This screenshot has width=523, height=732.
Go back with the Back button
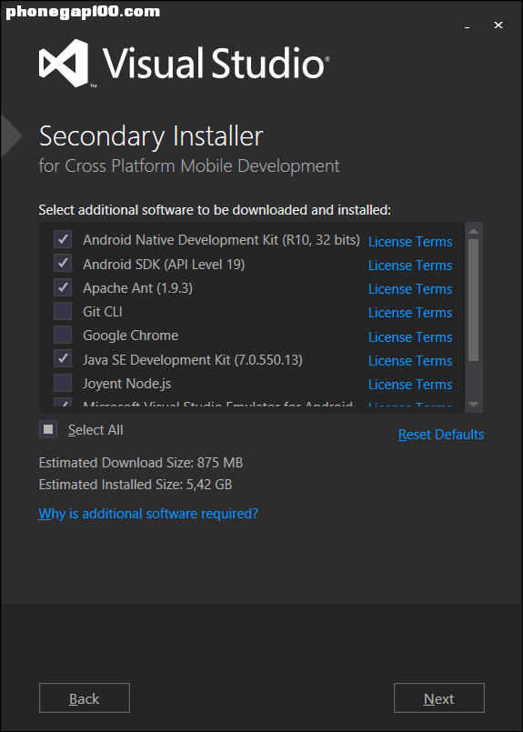pyautogui.click(x=84, y=698)
